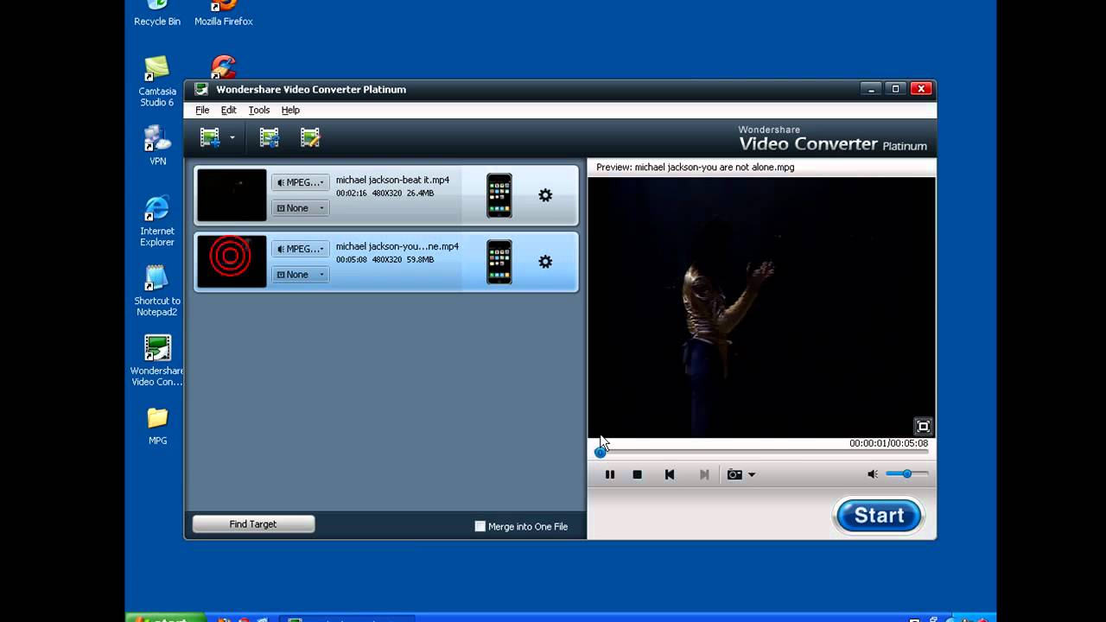
Task: Open the Help menu
Action: pos(290,111)
